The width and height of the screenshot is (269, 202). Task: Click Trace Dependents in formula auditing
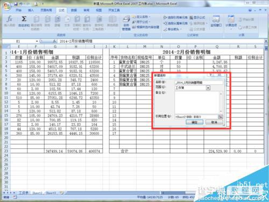coord(175,23)
